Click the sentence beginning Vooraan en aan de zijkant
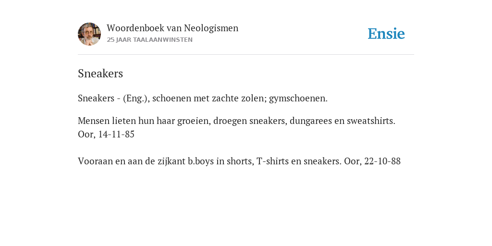 [x=209, y=161]
